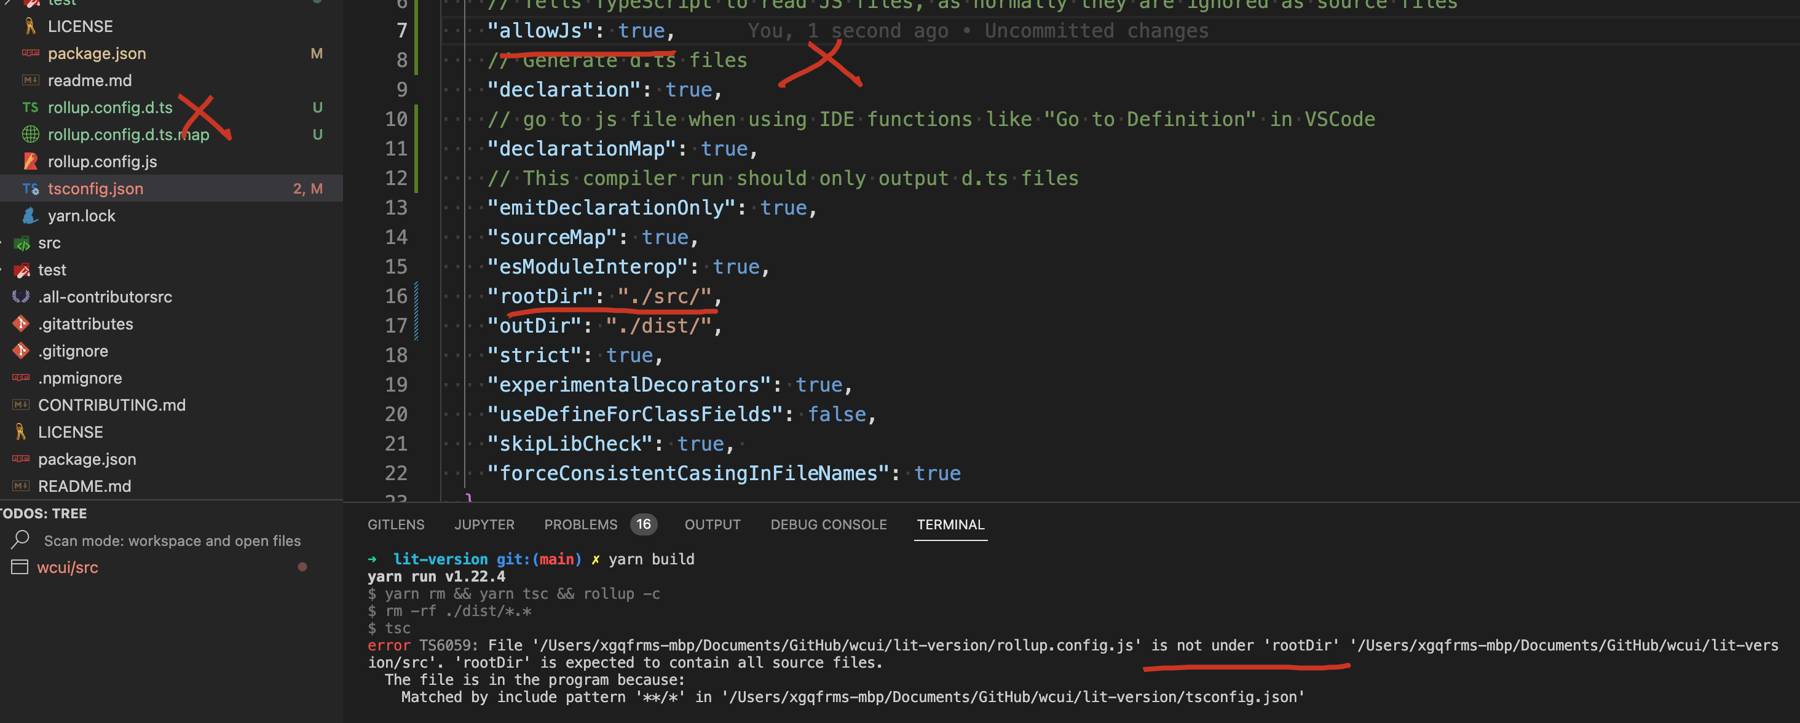Click the globe icon of rollup.config.d.ts.map
1800x723 pixels.
(30, 134)
